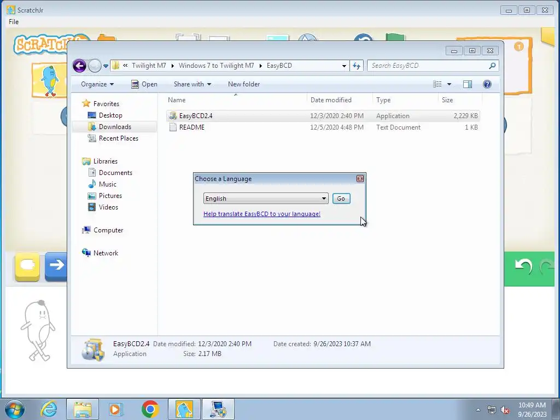Expand the address bar history dropdown
560x420 pixels.
(344, 66)
